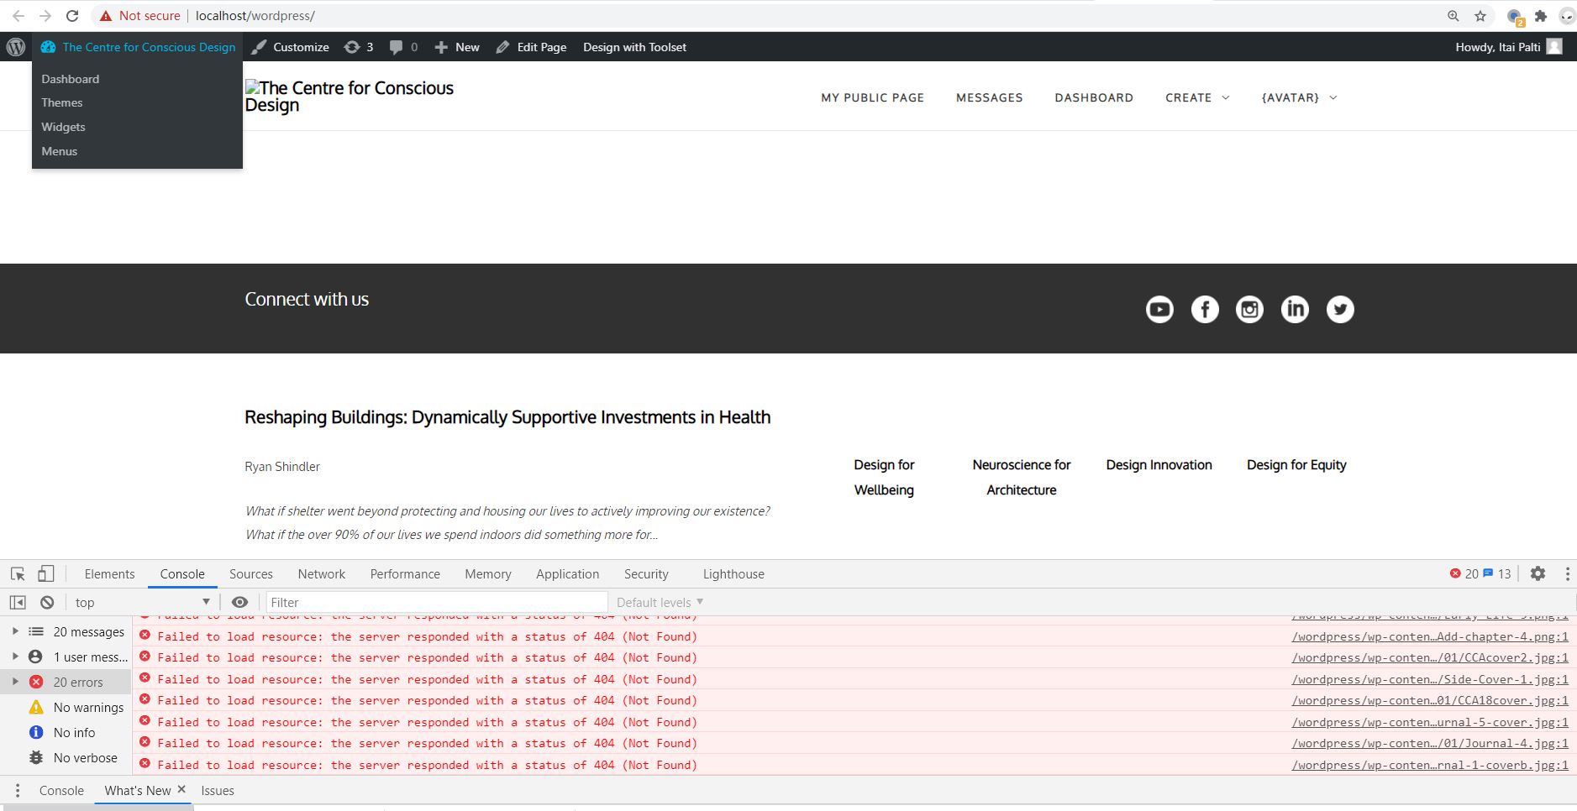
Task: Click the blue message count badge 13
Action: (x=1497, y=574)
